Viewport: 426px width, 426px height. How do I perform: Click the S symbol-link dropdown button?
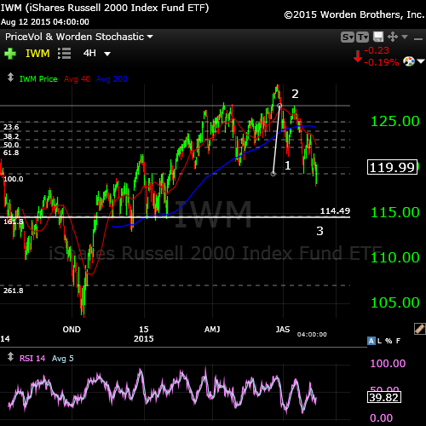(348, 37)
